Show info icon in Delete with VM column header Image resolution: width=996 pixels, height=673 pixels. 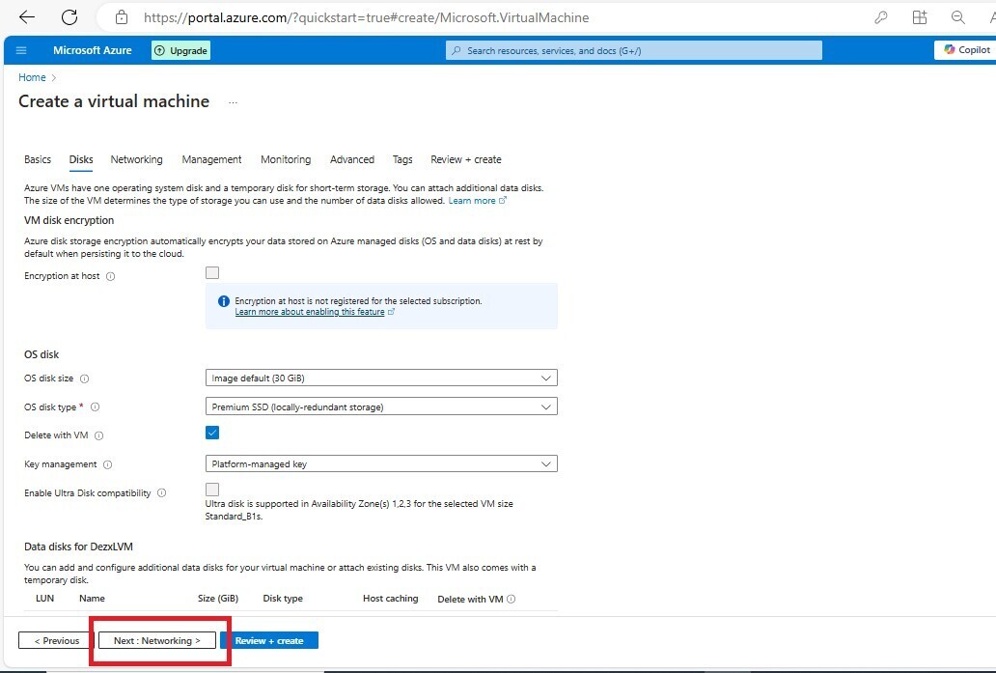coord(512,599)
